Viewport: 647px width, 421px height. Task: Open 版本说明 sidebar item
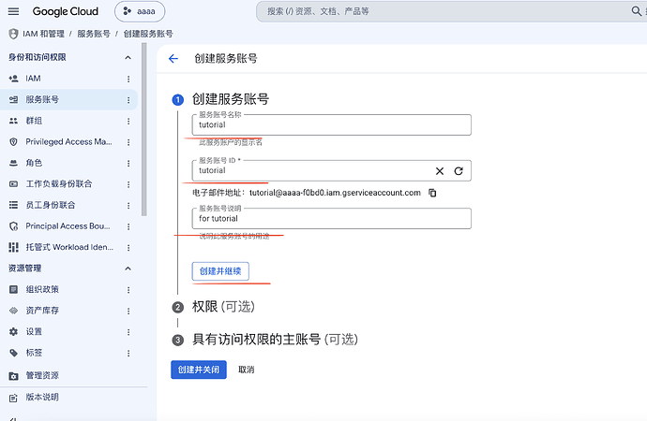point(68,398)
